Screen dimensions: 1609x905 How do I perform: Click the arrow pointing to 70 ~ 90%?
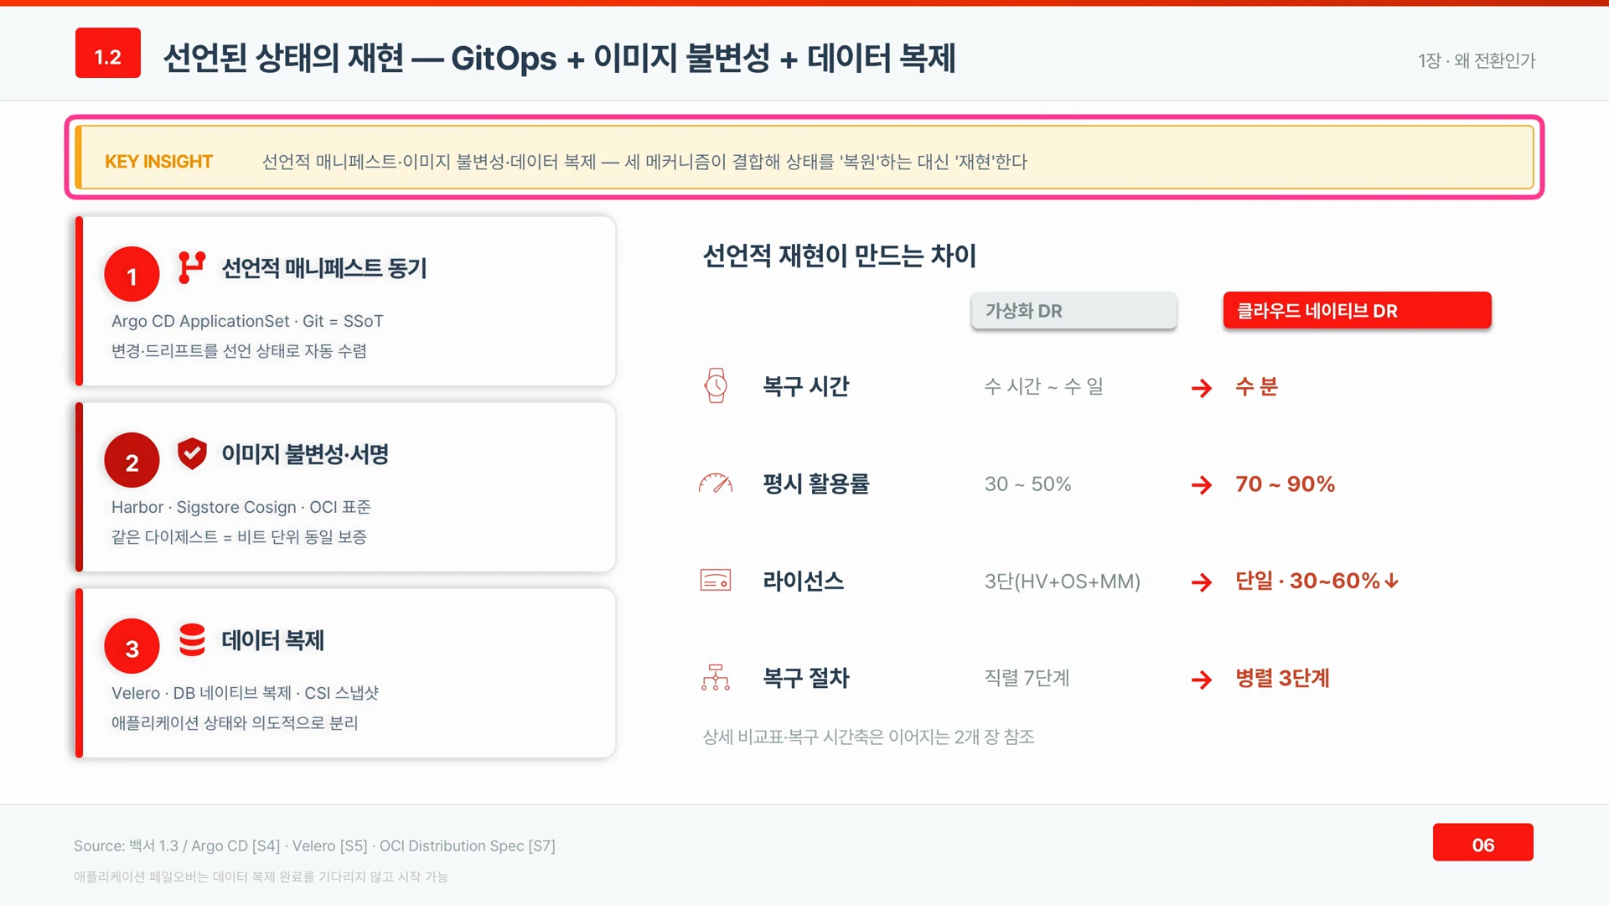1202,484
